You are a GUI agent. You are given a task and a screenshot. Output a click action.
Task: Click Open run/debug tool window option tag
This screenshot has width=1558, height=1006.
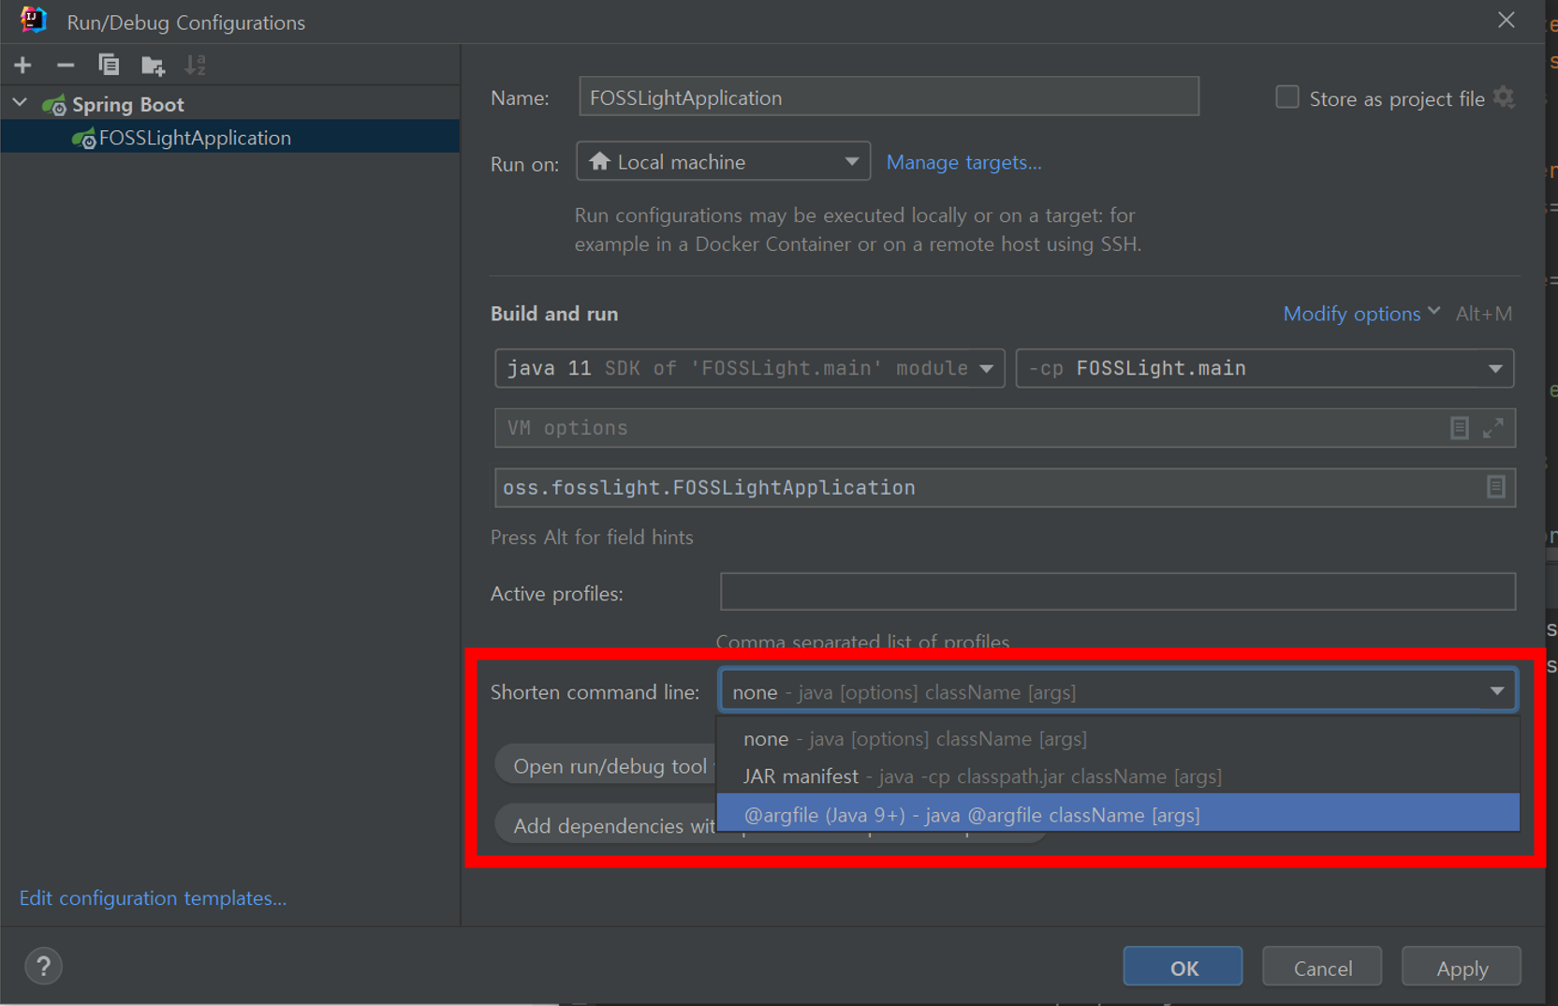(x=607, y=766)
